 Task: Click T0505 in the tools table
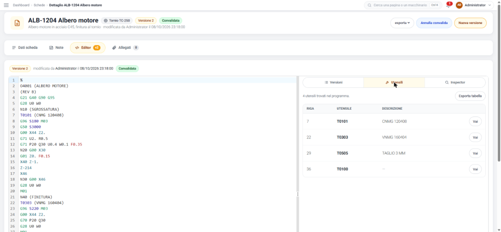342,153
